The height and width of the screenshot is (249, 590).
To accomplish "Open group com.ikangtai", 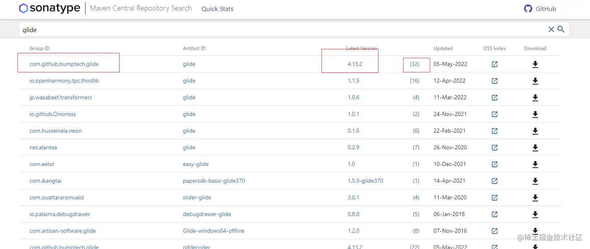I will [x=46, y=181].
